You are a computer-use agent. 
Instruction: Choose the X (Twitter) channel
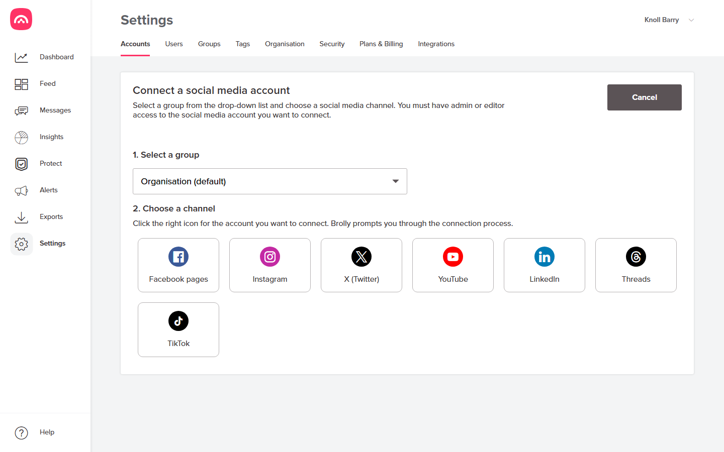[361, 265]
